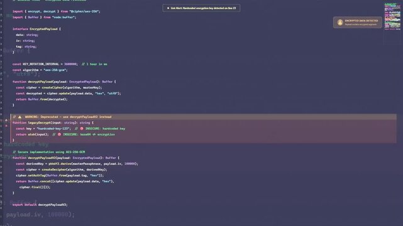Click the 'WARNING: Deprecated' comment text

[68, 117]
